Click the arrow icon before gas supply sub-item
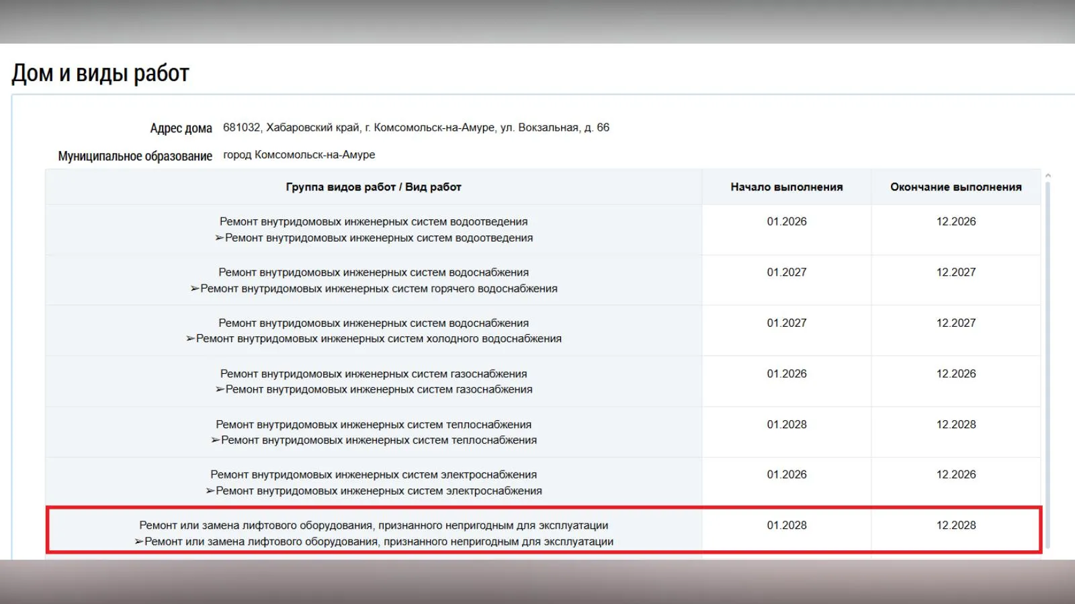 [219, 389]
